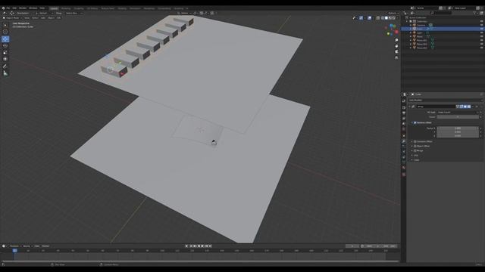Viewport: 485px width, 272px height.
Task: Select the 3D Cursor tool
Action: tap(5, 32)
